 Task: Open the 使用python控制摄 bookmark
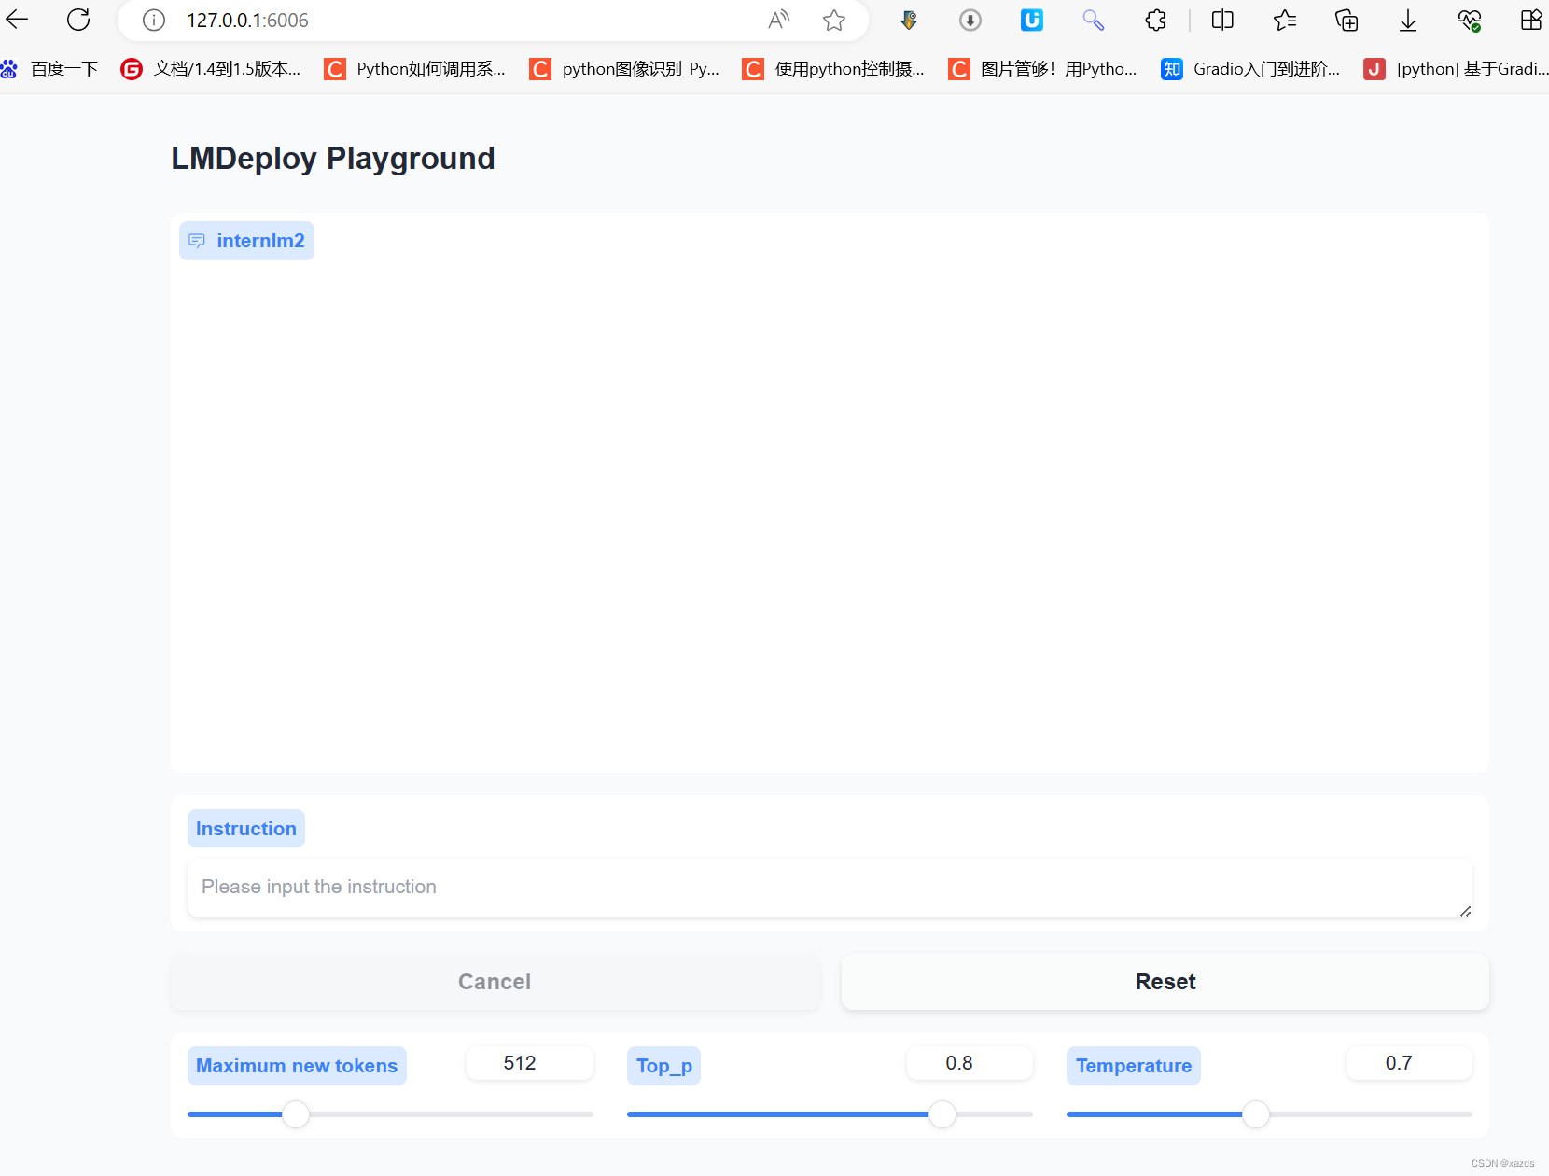click(833, 68)
